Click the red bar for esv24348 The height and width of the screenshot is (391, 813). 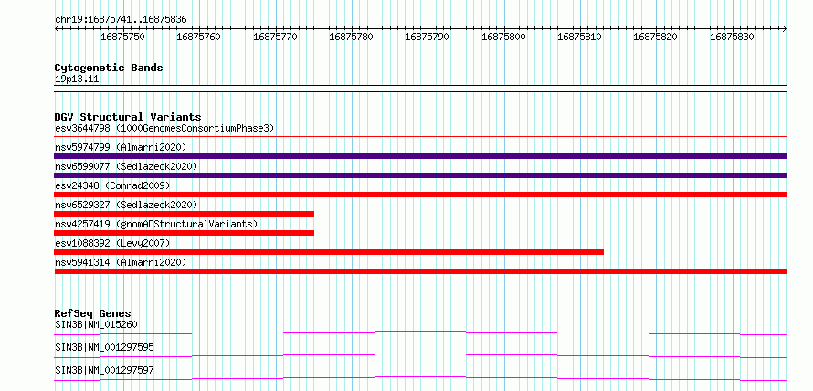[x=420, y=195]
